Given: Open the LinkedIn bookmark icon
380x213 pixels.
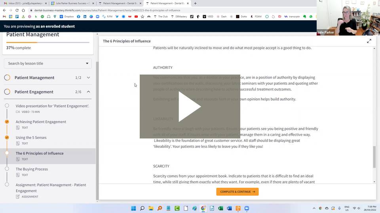Looking at the screenshot, I should coord(85,17).
